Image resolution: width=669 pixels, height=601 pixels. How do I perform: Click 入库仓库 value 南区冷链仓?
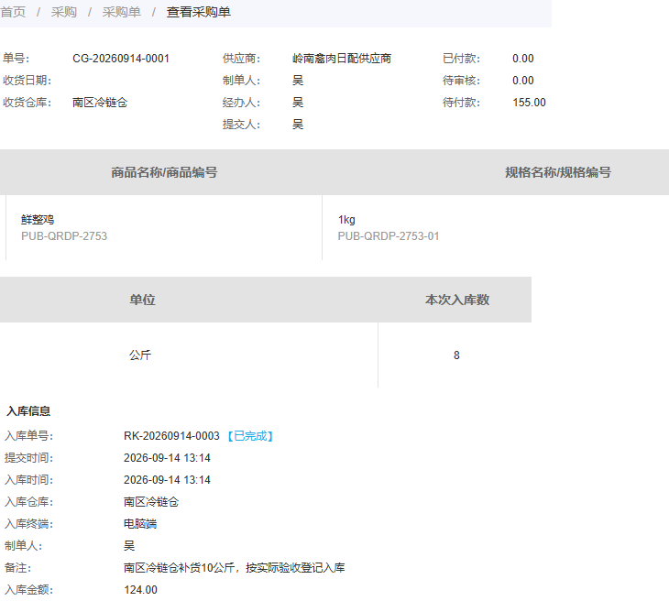click(x=151, y=502)
